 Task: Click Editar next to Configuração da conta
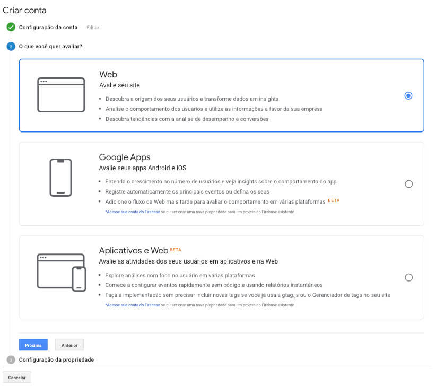93,28
